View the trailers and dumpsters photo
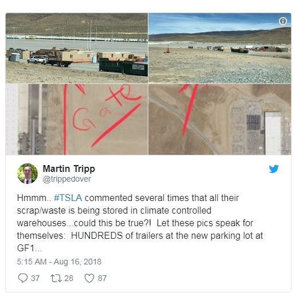This screenshot has width=295, height=301. pos(77,48)
